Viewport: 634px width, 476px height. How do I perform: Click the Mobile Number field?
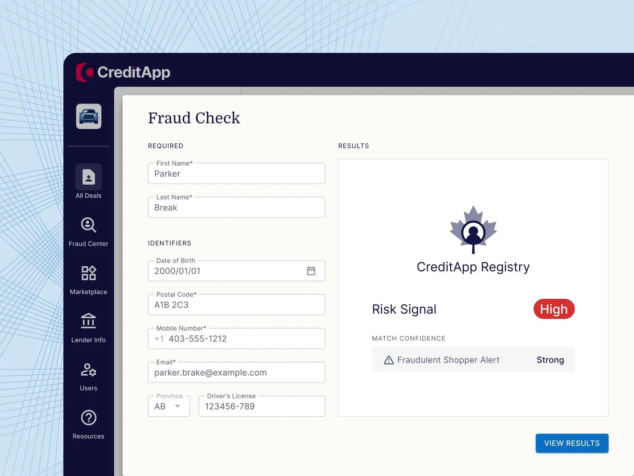(x=237, y=339)
